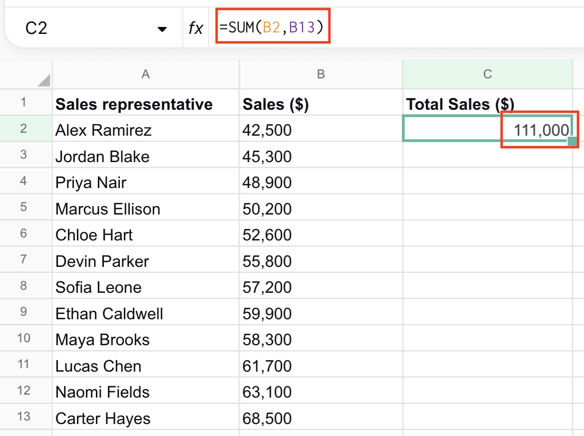This screenshot has width=584, height=436.
Task: Select row 1 header
Action: [23, 103]
